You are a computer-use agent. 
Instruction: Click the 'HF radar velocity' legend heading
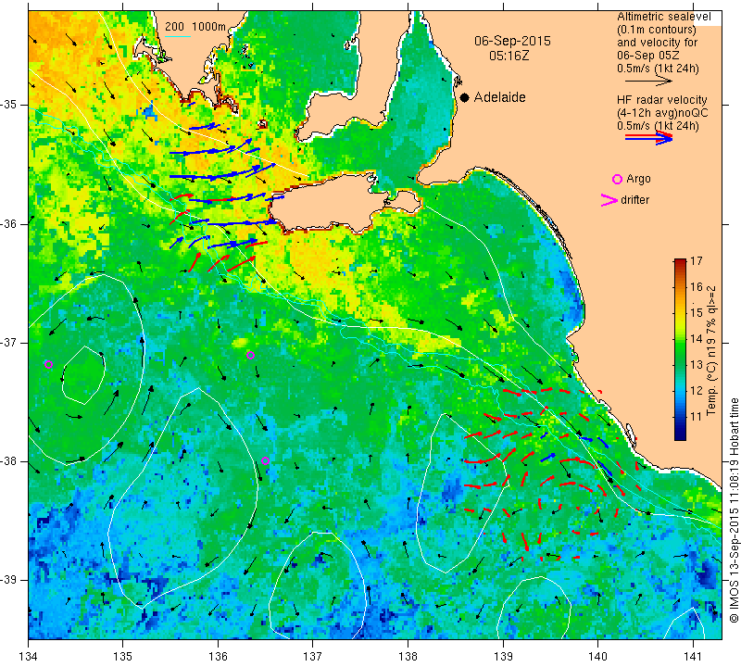pos(661,100)
